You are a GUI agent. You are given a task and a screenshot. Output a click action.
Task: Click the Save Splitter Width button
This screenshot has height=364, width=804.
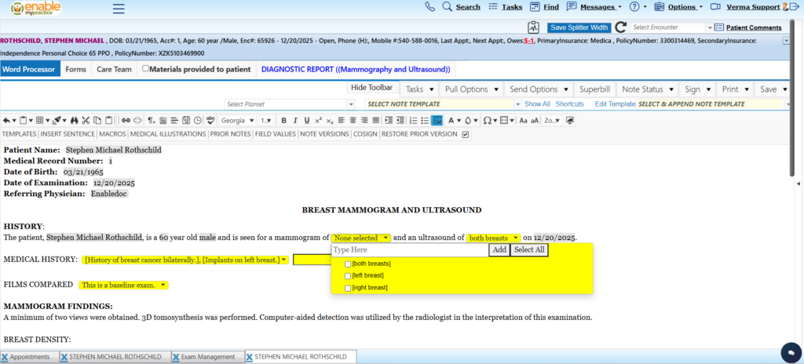(x=578, y=27)
